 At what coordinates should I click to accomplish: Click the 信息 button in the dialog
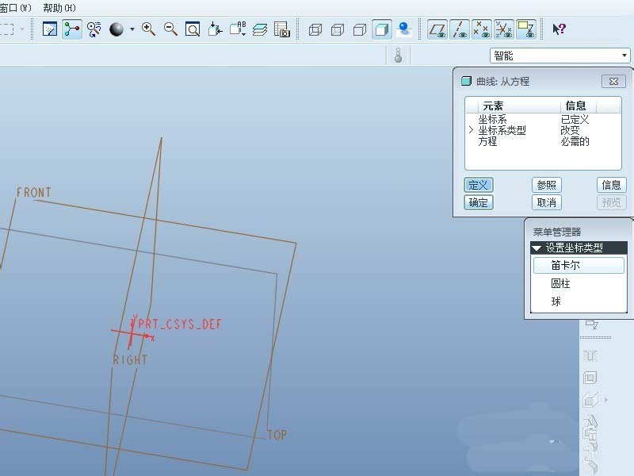tap(611, 185)
